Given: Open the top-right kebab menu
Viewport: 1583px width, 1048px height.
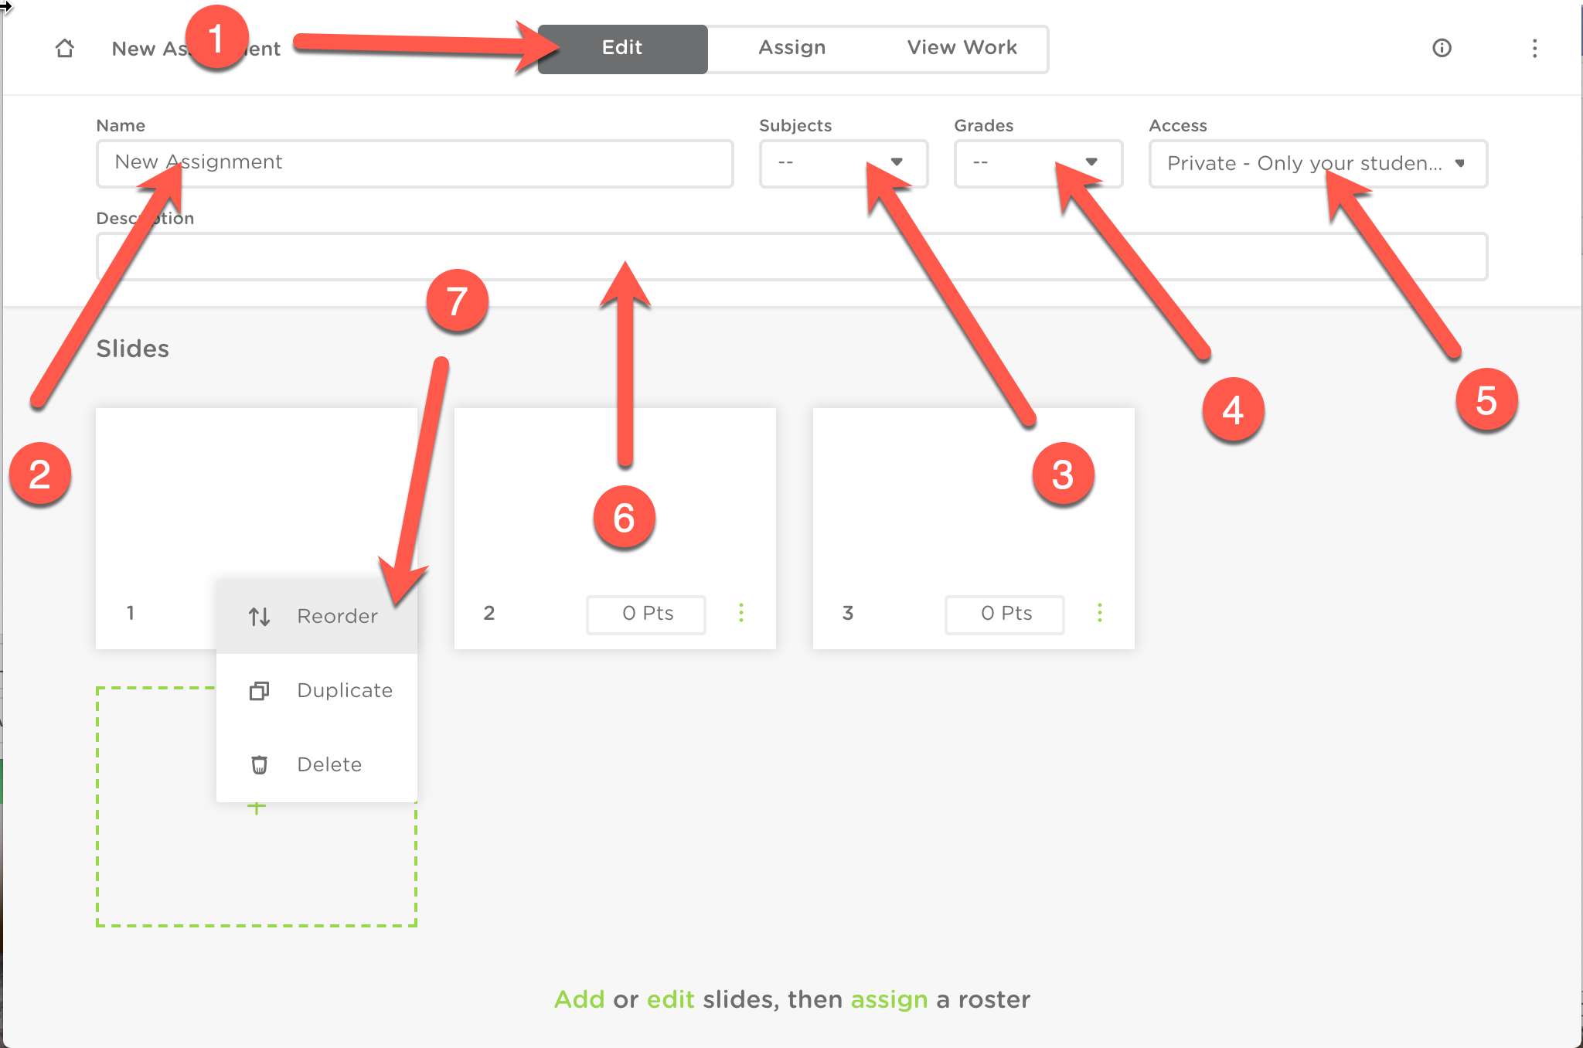Looking at the screenshot, I should tap(1534, 49).
